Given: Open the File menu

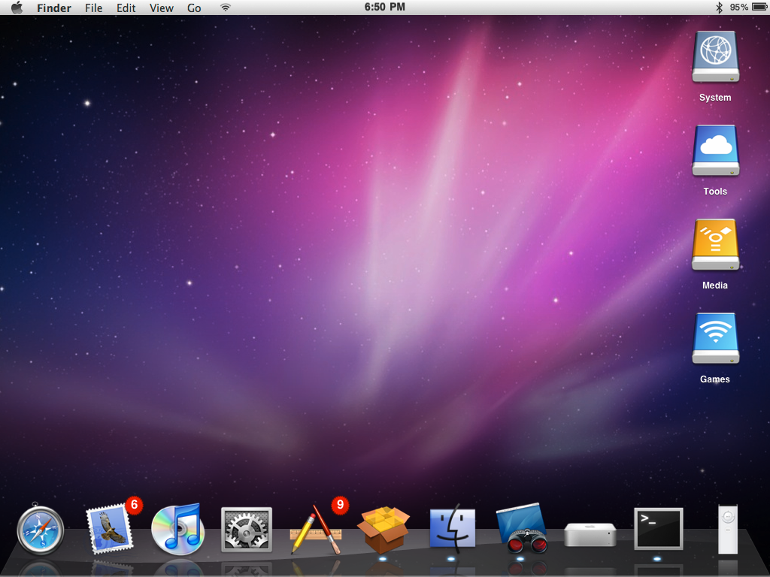Looking at the screenshot, I should (x=93, y=8).
